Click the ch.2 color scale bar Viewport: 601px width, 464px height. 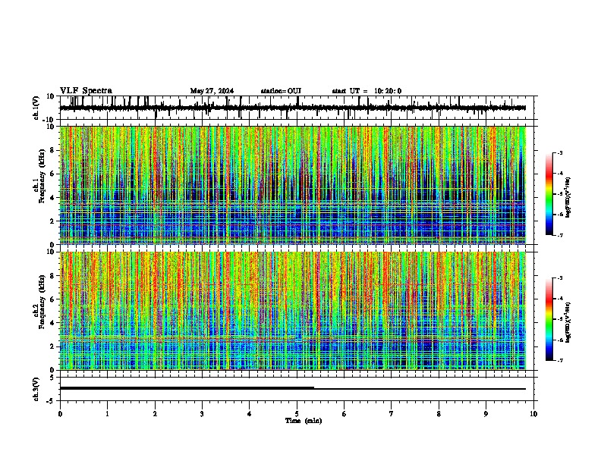tap(549, 319)
